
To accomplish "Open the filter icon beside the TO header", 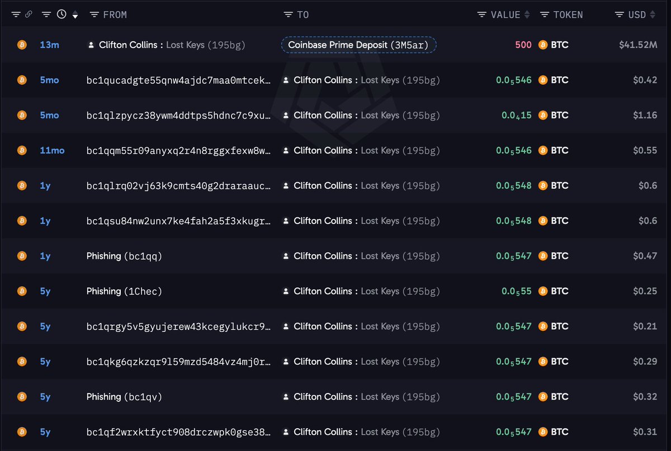I will (x=288, y=15).
